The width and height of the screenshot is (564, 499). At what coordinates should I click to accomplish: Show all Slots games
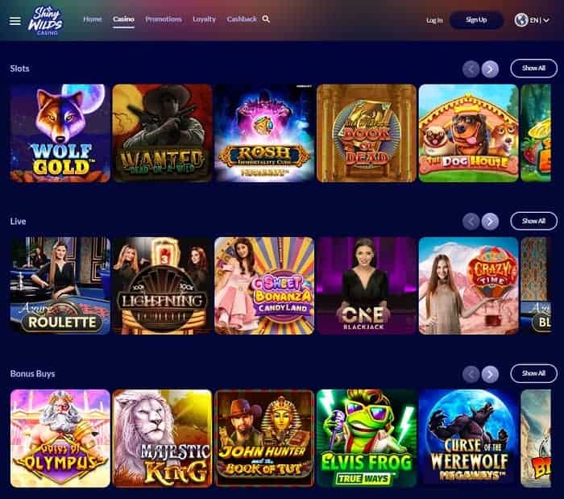click(533, 69)
